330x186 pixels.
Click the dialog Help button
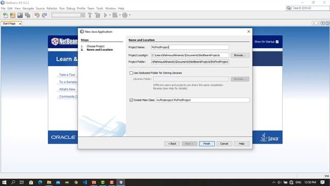tap(242, 144)
